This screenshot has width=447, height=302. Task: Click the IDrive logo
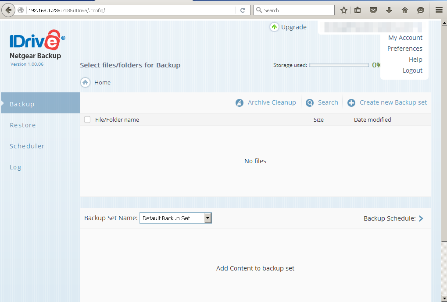pos(37,42)
